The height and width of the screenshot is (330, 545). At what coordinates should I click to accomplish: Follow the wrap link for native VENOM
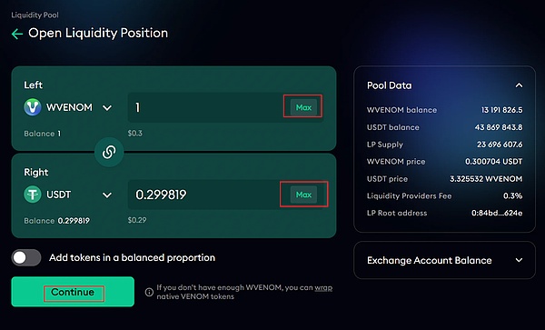click(323, 287)
